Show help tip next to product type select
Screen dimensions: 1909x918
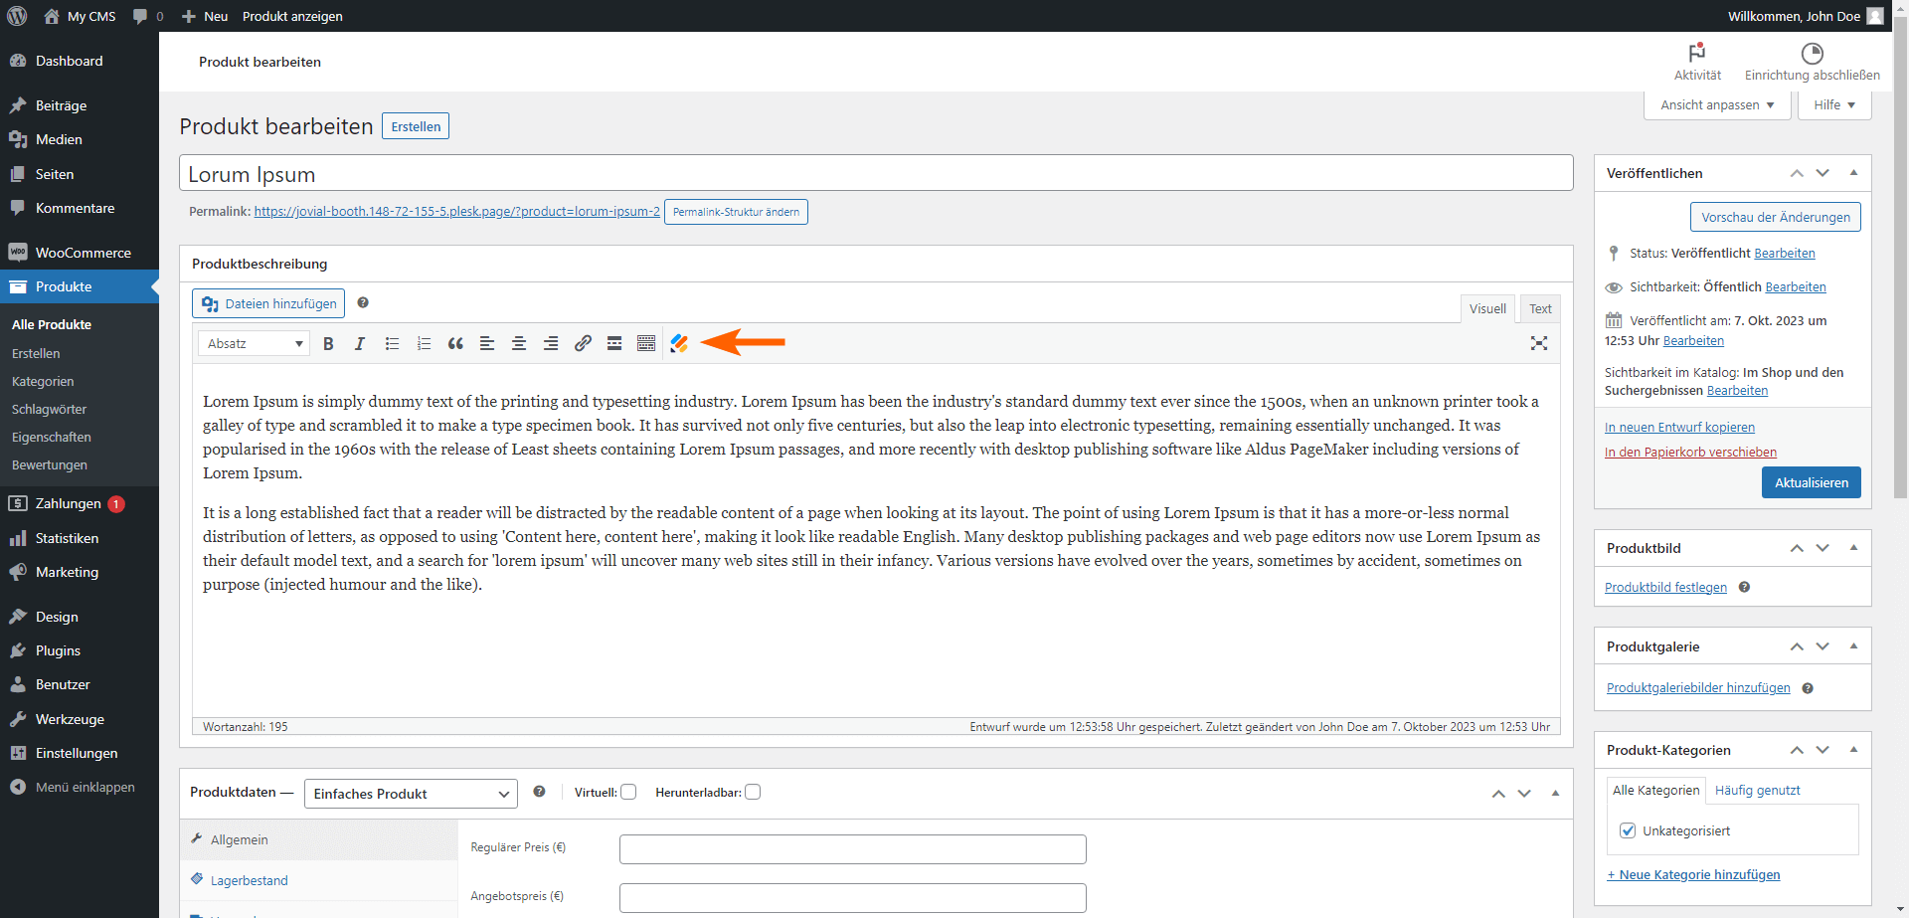[x=539, y=792]
